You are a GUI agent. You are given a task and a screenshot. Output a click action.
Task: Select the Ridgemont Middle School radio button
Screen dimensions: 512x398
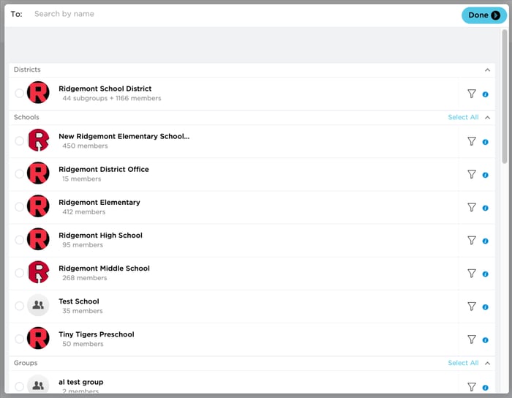click(19, 273)
